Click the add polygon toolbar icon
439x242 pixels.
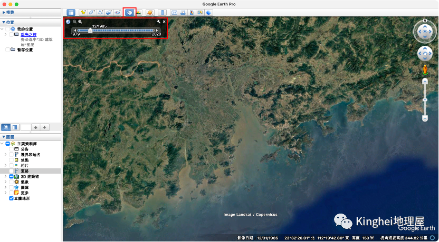[x=92, y=12]
